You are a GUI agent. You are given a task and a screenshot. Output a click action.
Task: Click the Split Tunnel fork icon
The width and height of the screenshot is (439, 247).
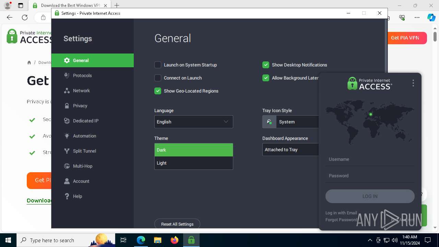(67, 151)
